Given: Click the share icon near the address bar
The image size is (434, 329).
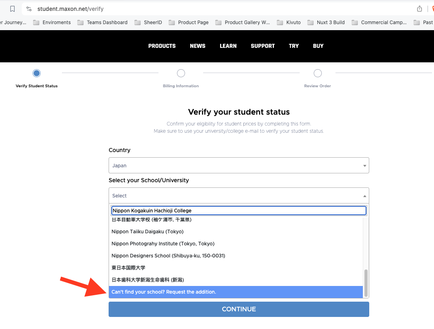Looking at the screenshot, I should click(x=419, y=8).
